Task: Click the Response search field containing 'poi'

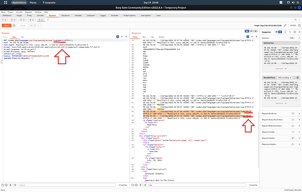Action: click(197, 185)
